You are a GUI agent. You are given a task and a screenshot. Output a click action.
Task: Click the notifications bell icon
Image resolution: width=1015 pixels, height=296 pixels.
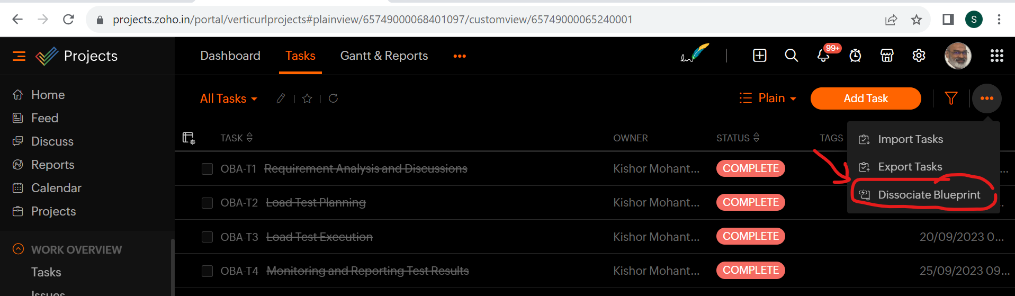click(823, 56)
